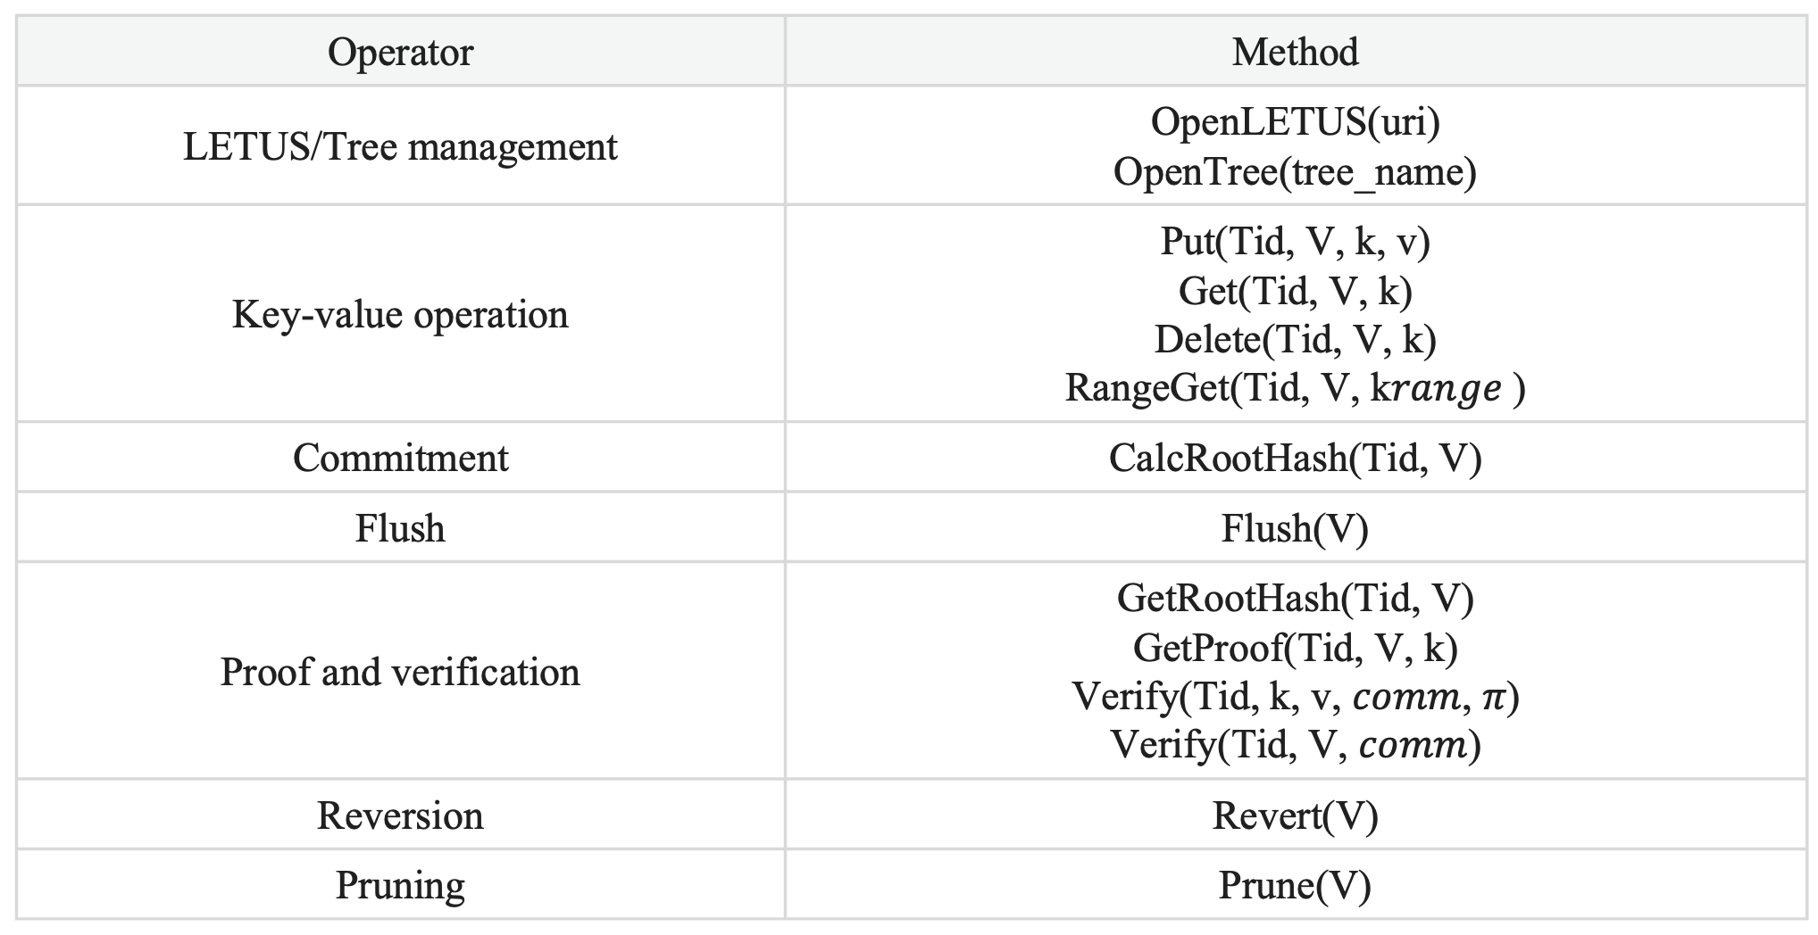Click the GetProof(Tid, V, k) method
1818x935 pixels.
tap(1295, 648)
